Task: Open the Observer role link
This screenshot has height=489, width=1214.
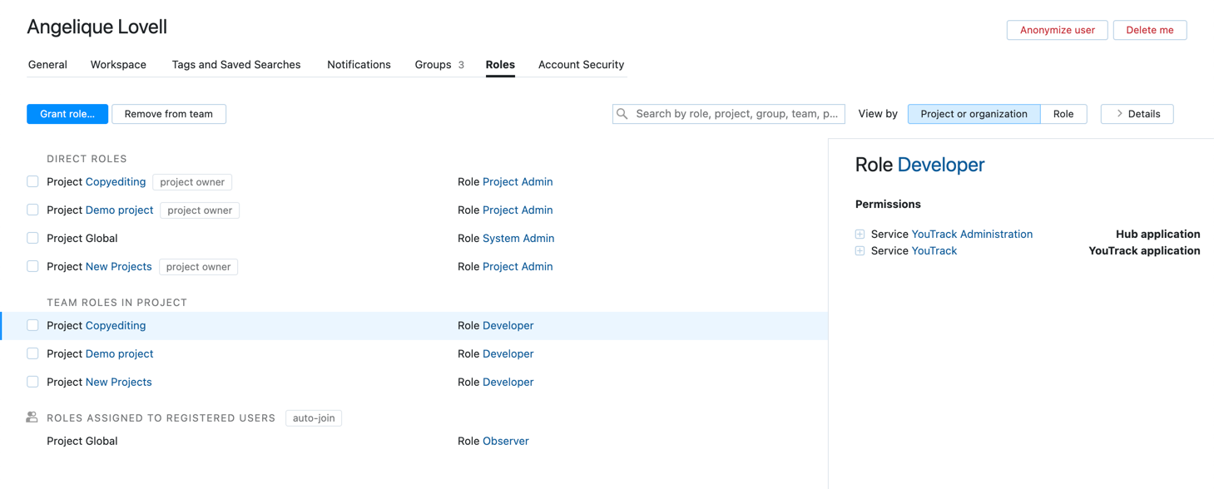Action: click(506, 441)
